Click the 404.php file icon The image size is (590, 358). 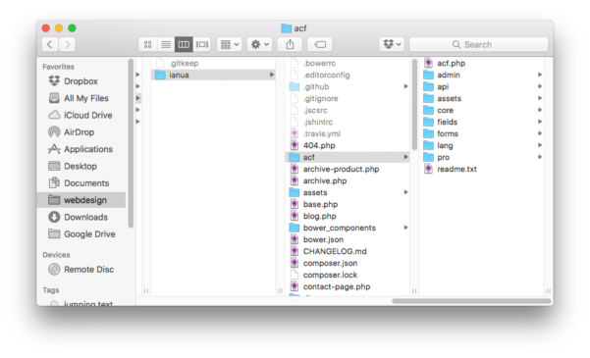click(x=295, y=145)
